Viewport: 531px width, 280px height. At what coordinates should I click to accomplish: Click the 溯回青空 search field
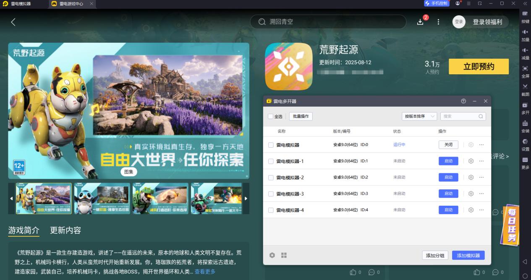pyautogui.click(x=328, y=22)
